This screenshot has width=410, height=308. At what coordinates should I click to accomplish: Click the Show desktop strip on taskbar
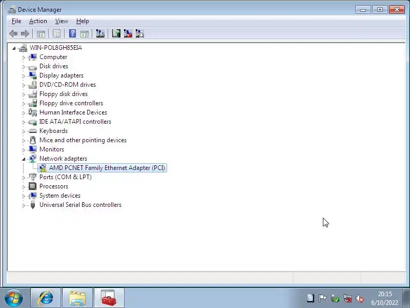click(x=406, y=298)
